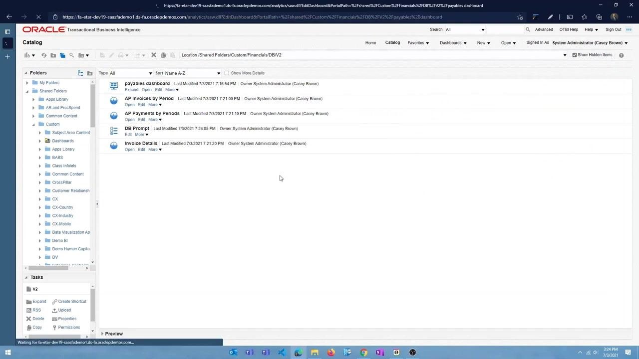Enable the Show More Details checkbox
Screen dimensions: 639x359
(227, 73)
